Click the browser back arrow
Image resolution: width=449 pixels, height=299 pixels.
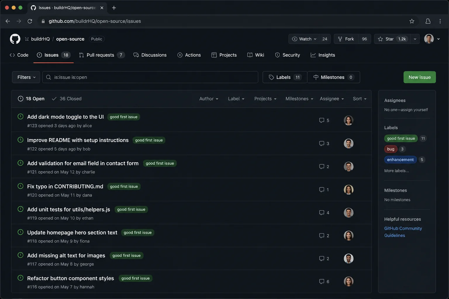tap(8, 21)
